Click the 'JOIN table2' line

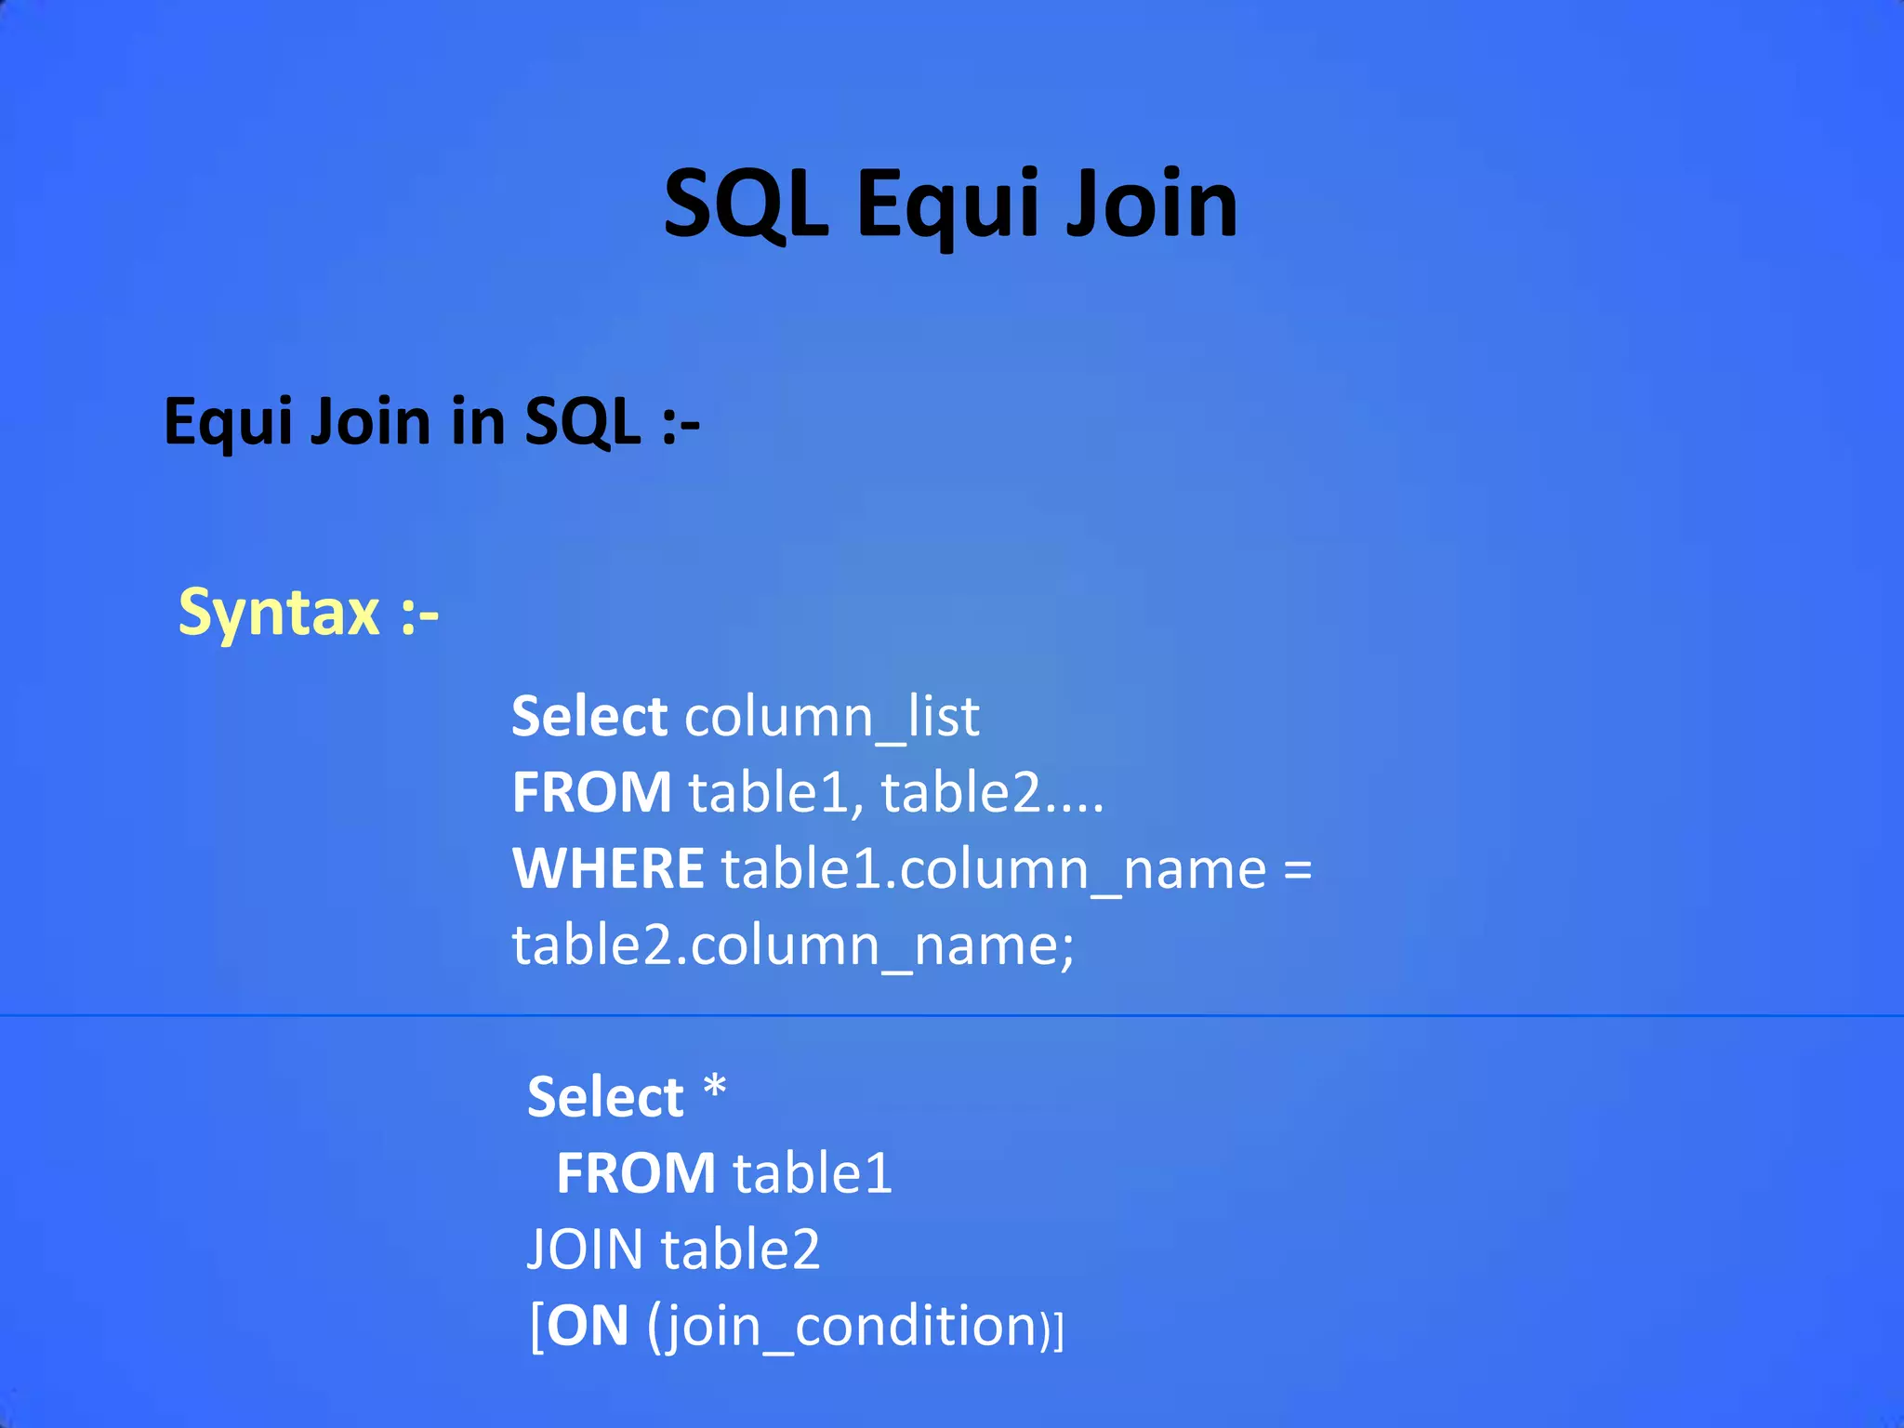673,1249
